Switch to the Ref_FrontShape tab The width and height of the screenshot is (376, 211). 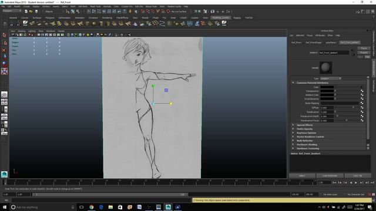[x=313, y=43]
